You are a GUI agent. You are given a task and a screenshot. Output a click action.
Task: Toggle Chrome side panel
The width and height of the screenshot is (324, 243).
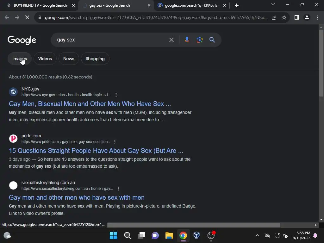pos(297,18)
